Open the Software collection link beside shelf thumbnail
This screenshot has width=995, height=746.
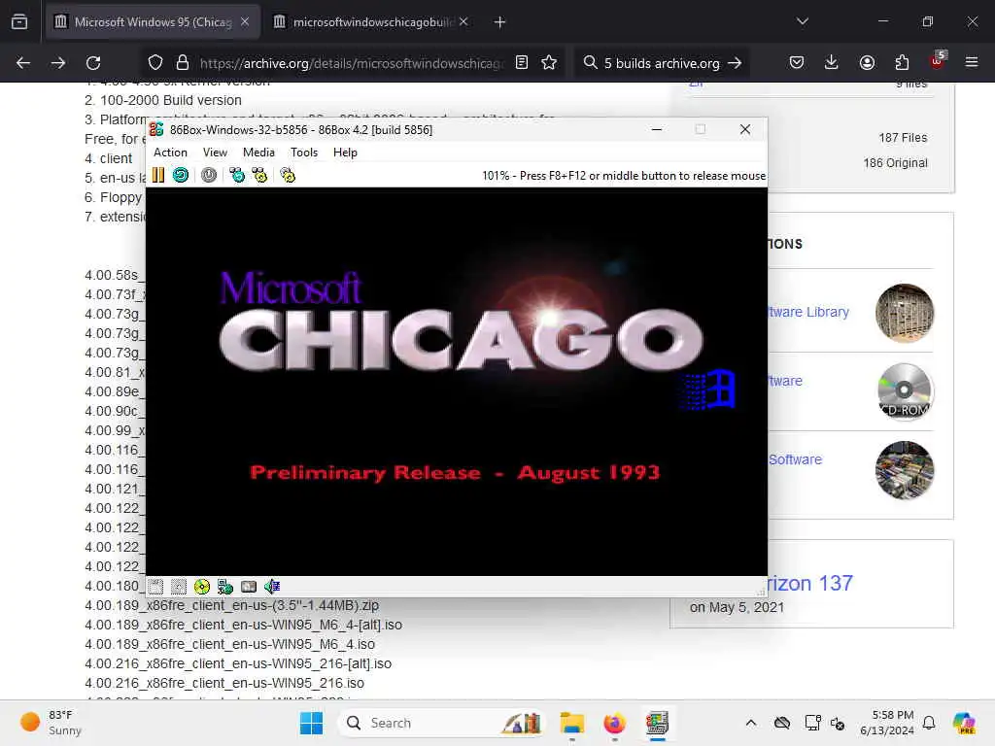[x=795, y=459]
